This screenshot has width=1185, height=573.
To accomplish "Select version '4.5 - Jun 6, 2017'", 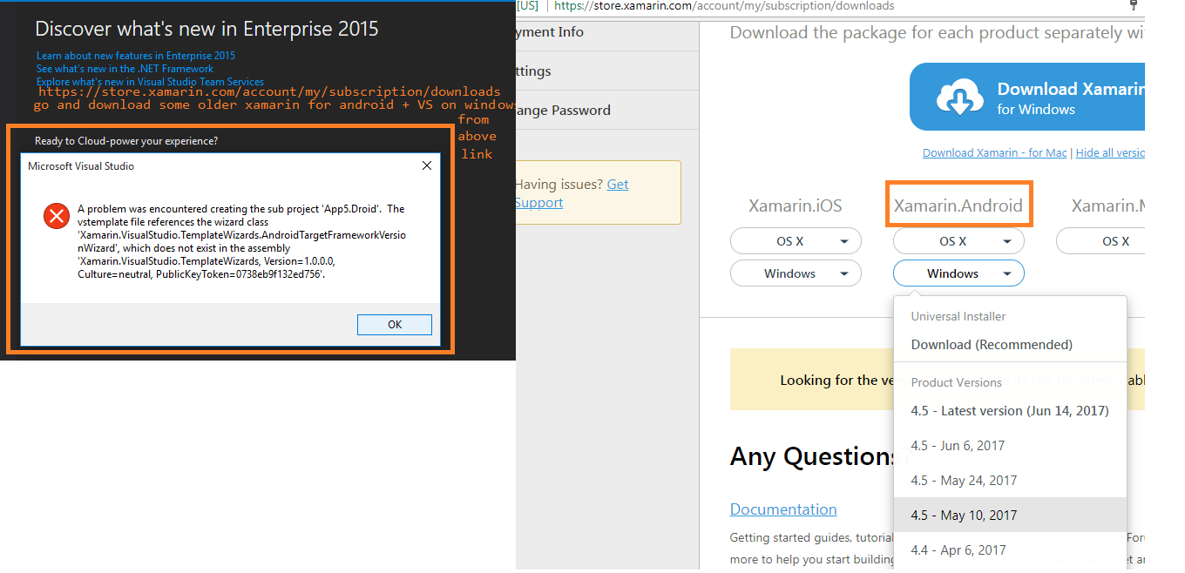I will coord(1010,446).
